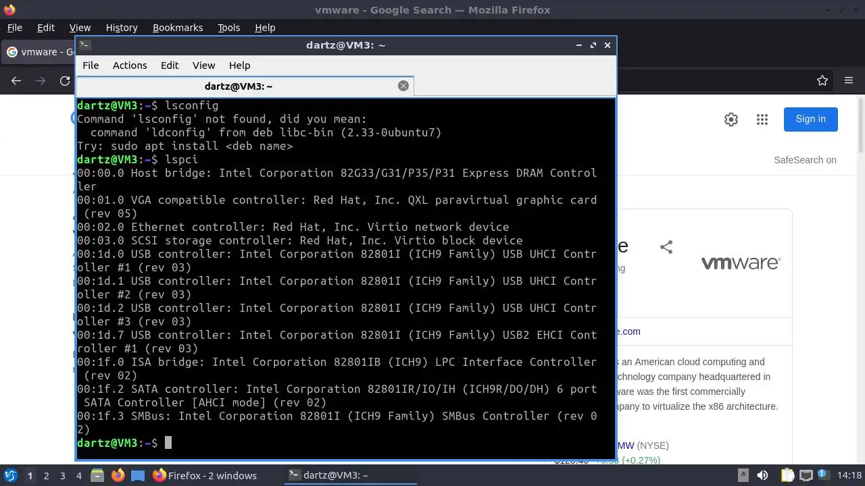
Task: Click the SafeSearch on label
Action: coord(805,160)
